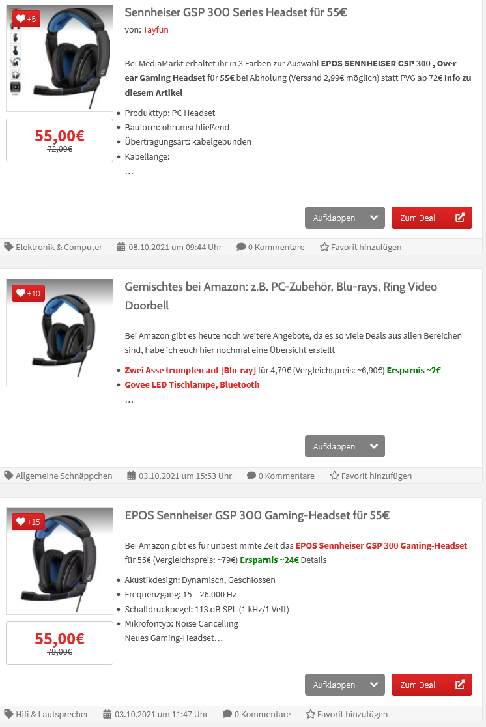Click tag icon beside Elektronik & Computer
This screenshot has width=486, height=727.
[8, 248]
